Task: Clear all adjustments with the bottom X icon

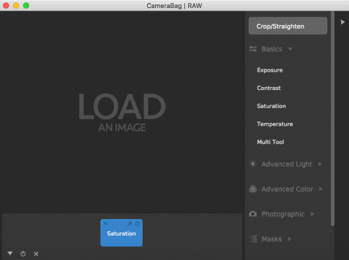Action: point(36,254)
